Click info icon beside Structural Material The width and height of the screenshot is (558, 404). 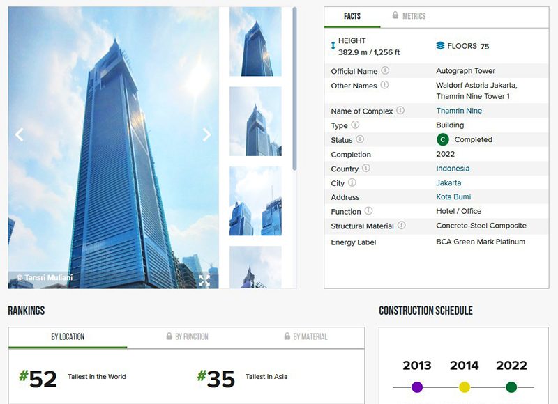402,226
